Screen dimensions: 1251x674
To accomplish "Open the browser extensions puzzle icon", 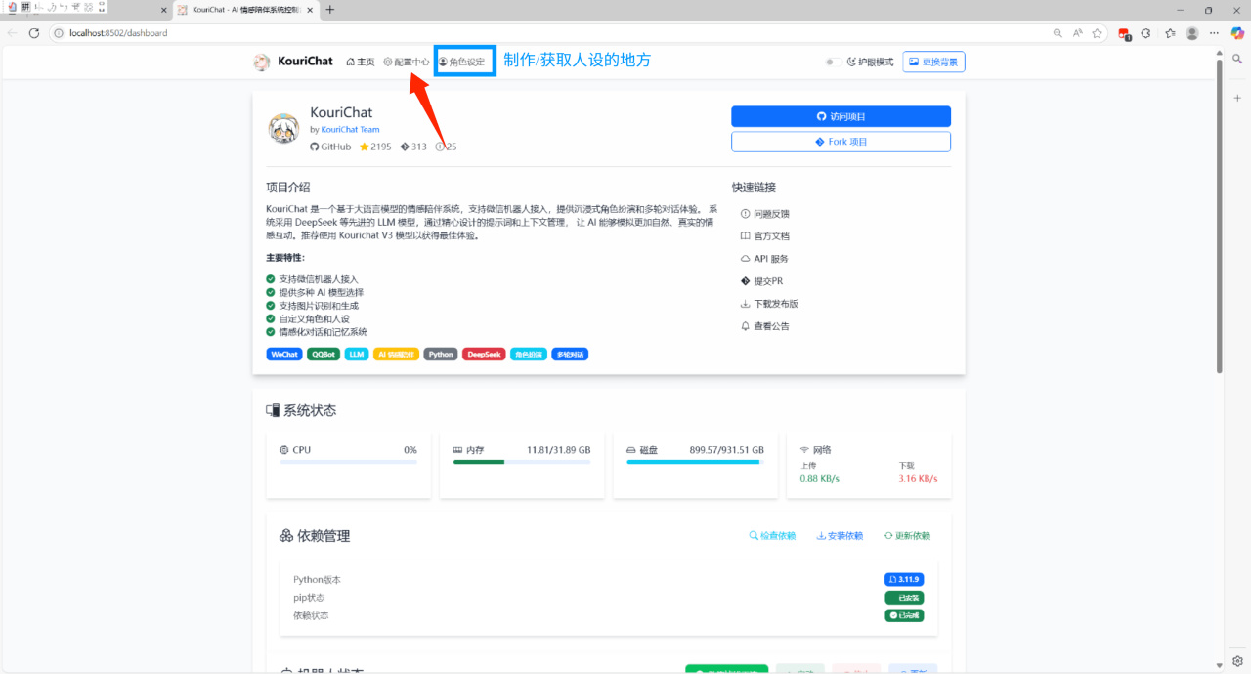I will [1146, 32].
